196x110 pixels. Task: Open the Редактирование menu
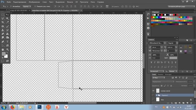(20, 2)
